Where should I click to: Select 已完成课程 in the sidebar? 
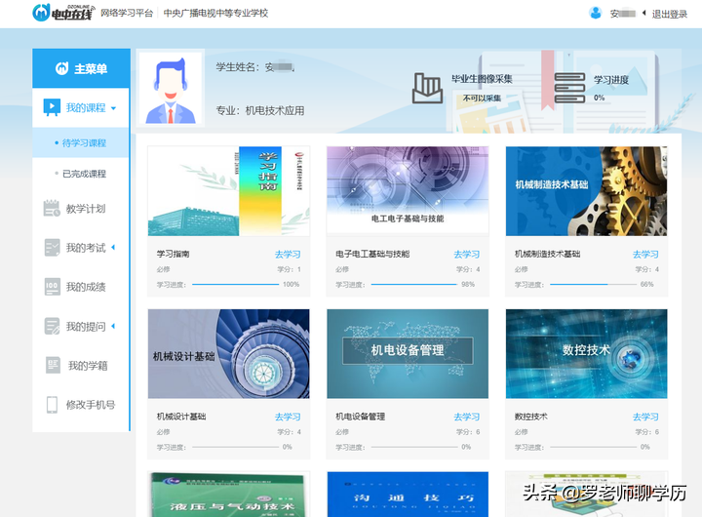(81, 174)
